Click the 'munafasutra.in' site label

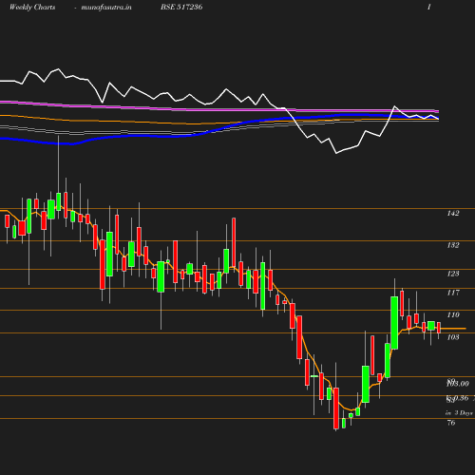106,7
